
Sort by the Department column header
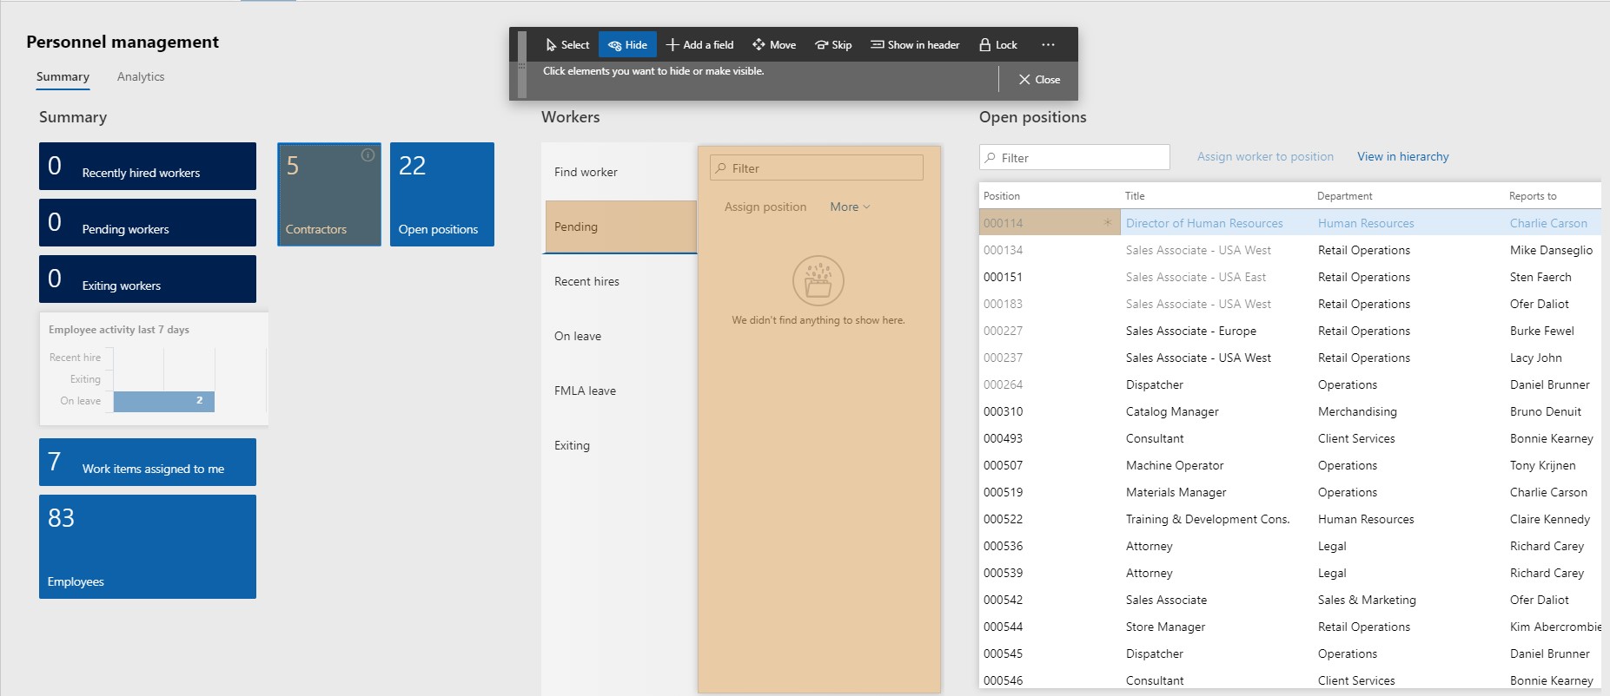pos(1344,196)
